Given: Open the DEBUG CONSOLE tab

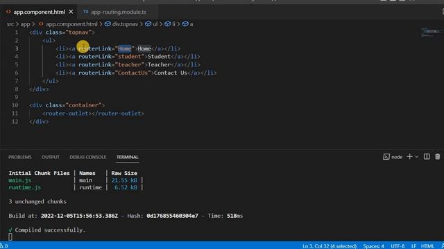Looking at the screenshot, I should pos(88,157).
